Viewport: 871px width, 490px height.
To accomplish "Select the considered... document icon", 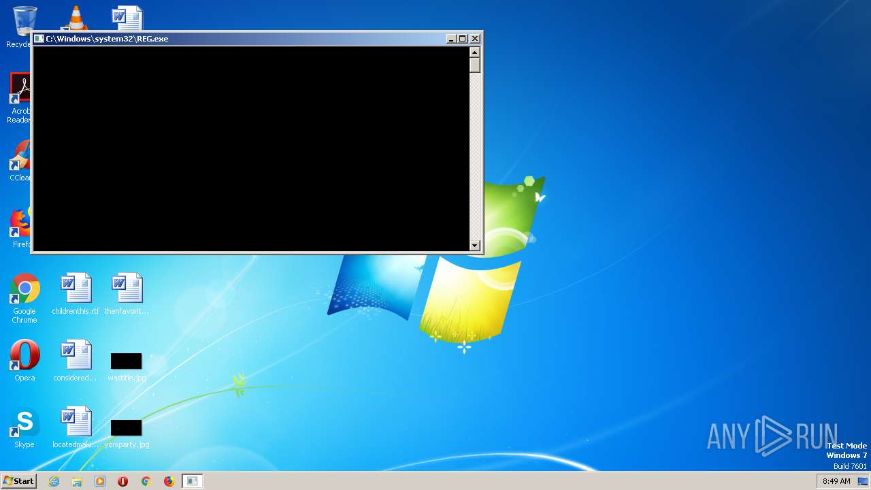I will tap(76, 361).
